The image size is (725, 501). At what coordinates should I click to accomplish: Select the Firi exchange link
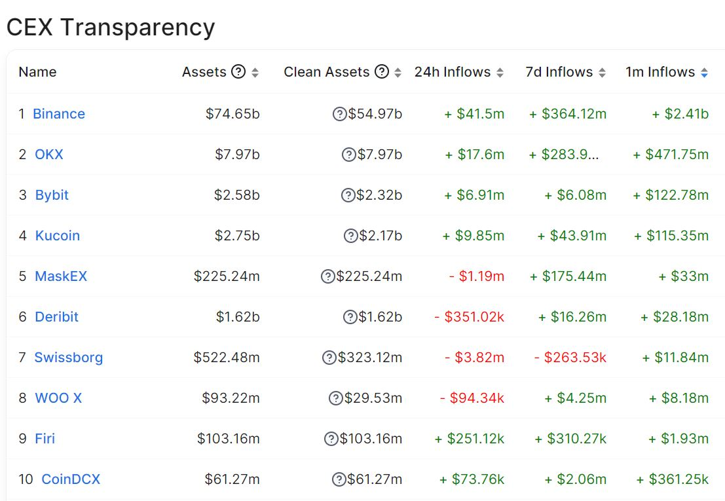coord(45,439)
